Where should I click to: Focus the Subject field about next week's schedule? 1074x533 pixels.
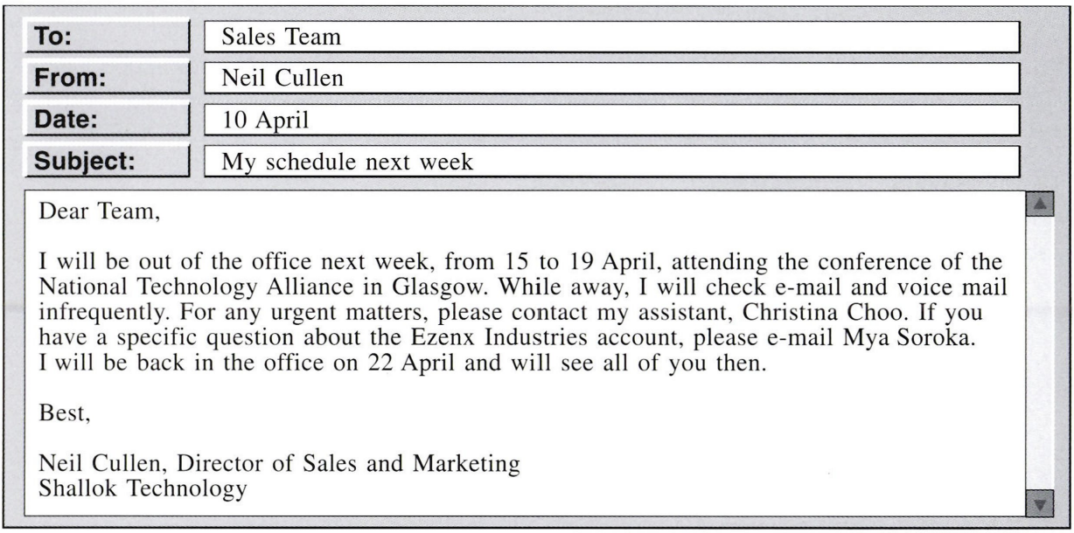pyautogui.click(x=611, y=161)
